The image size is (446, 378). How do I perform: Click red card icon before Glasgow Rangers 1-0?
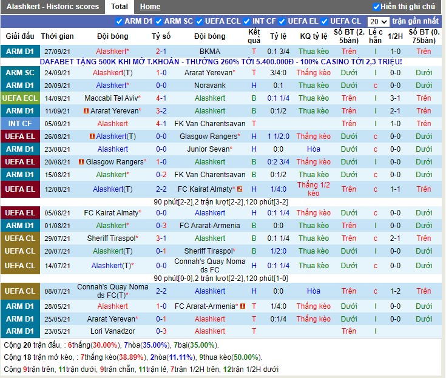[x=81, y=162]
